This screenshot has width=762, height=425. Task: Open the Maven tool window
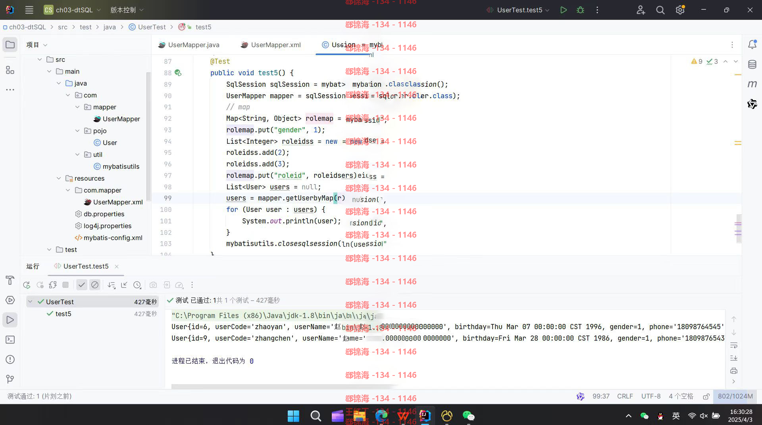click(752, 84)
